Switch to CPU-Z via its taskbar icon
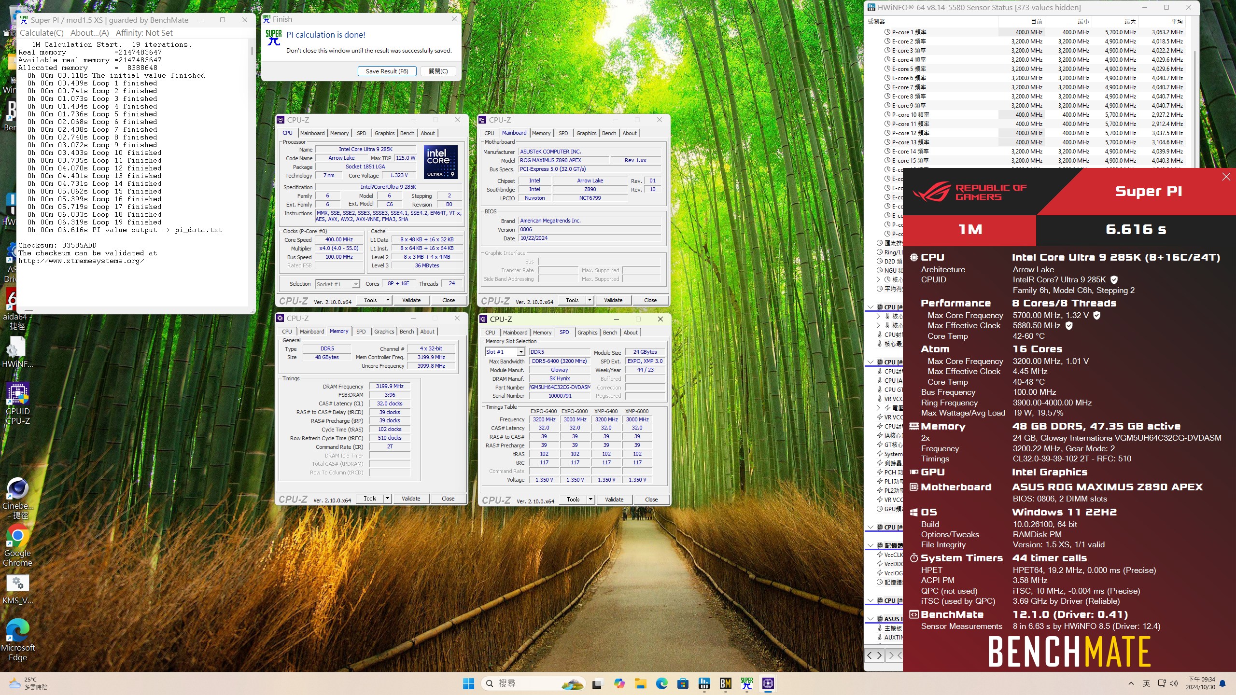 click(768, 683)
